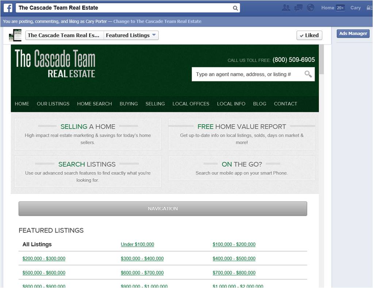373x288 pixels.
Task: Open the friend requests icon
Action: [x=286, y=8]
